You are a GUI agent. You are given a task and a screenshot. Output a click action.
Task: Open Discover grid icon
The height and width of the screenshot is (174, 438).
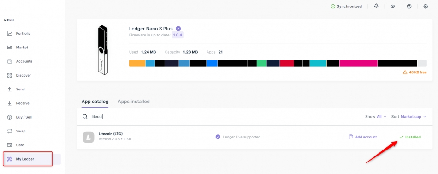click(10, 75)
